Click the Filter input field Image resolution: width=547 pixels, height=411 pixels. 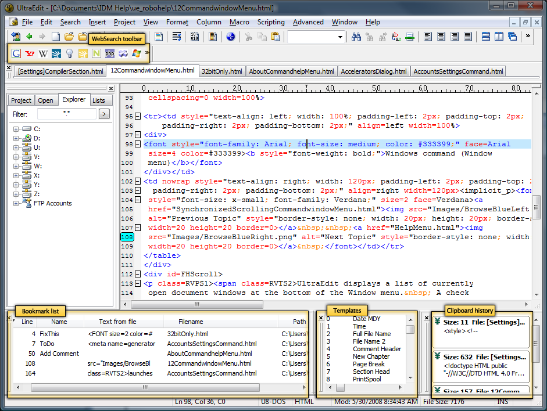[66, 114]
